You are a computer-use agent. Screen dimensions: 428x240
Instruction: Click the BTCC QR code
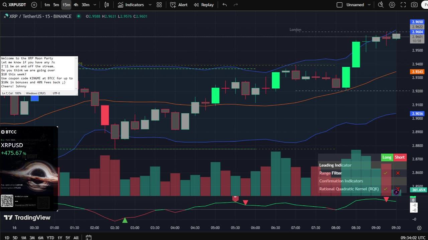(x=7, y=201)
